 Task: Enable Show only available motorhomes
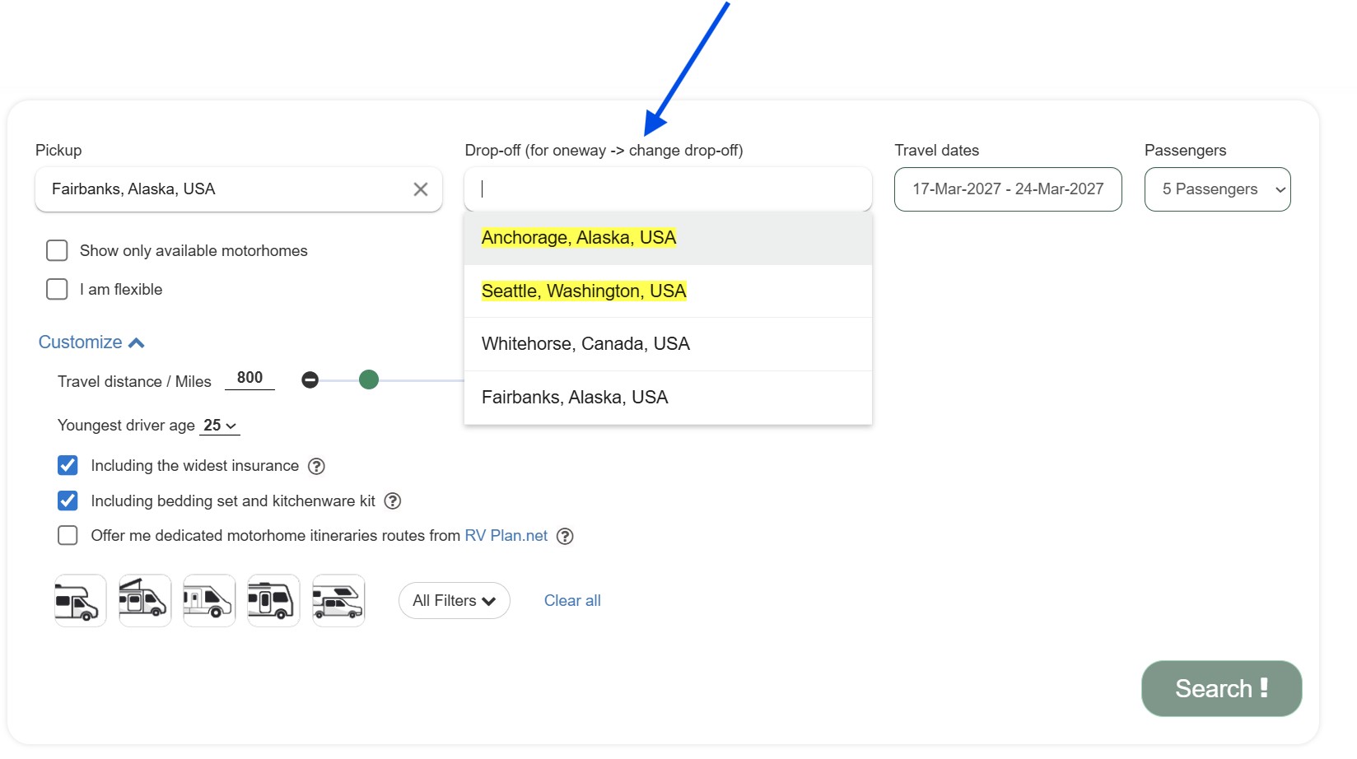point(57,251)
